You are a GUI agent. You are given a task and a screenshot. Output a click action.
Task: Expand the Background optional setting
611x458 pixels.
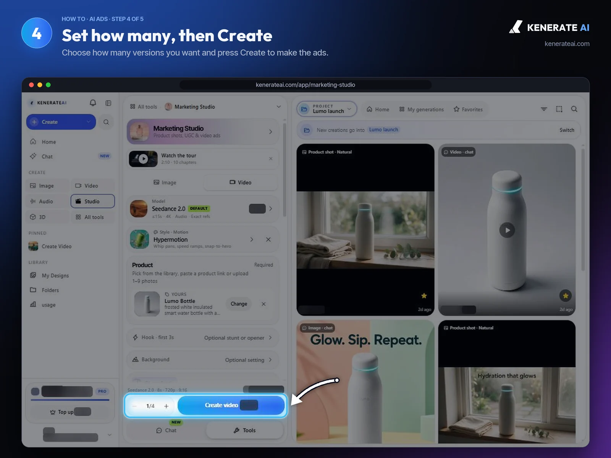[203, 360]
